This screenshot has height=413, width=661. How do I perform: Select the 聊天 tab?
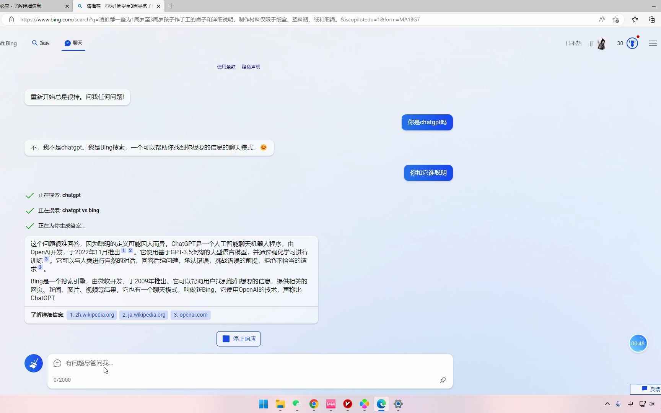coord(73,43)
